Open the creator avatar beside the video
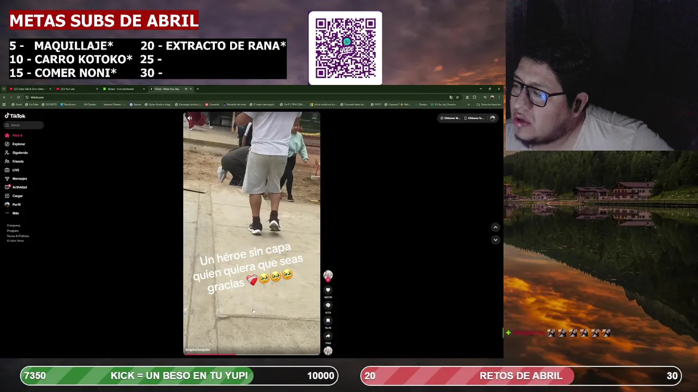 pos(328,275)
